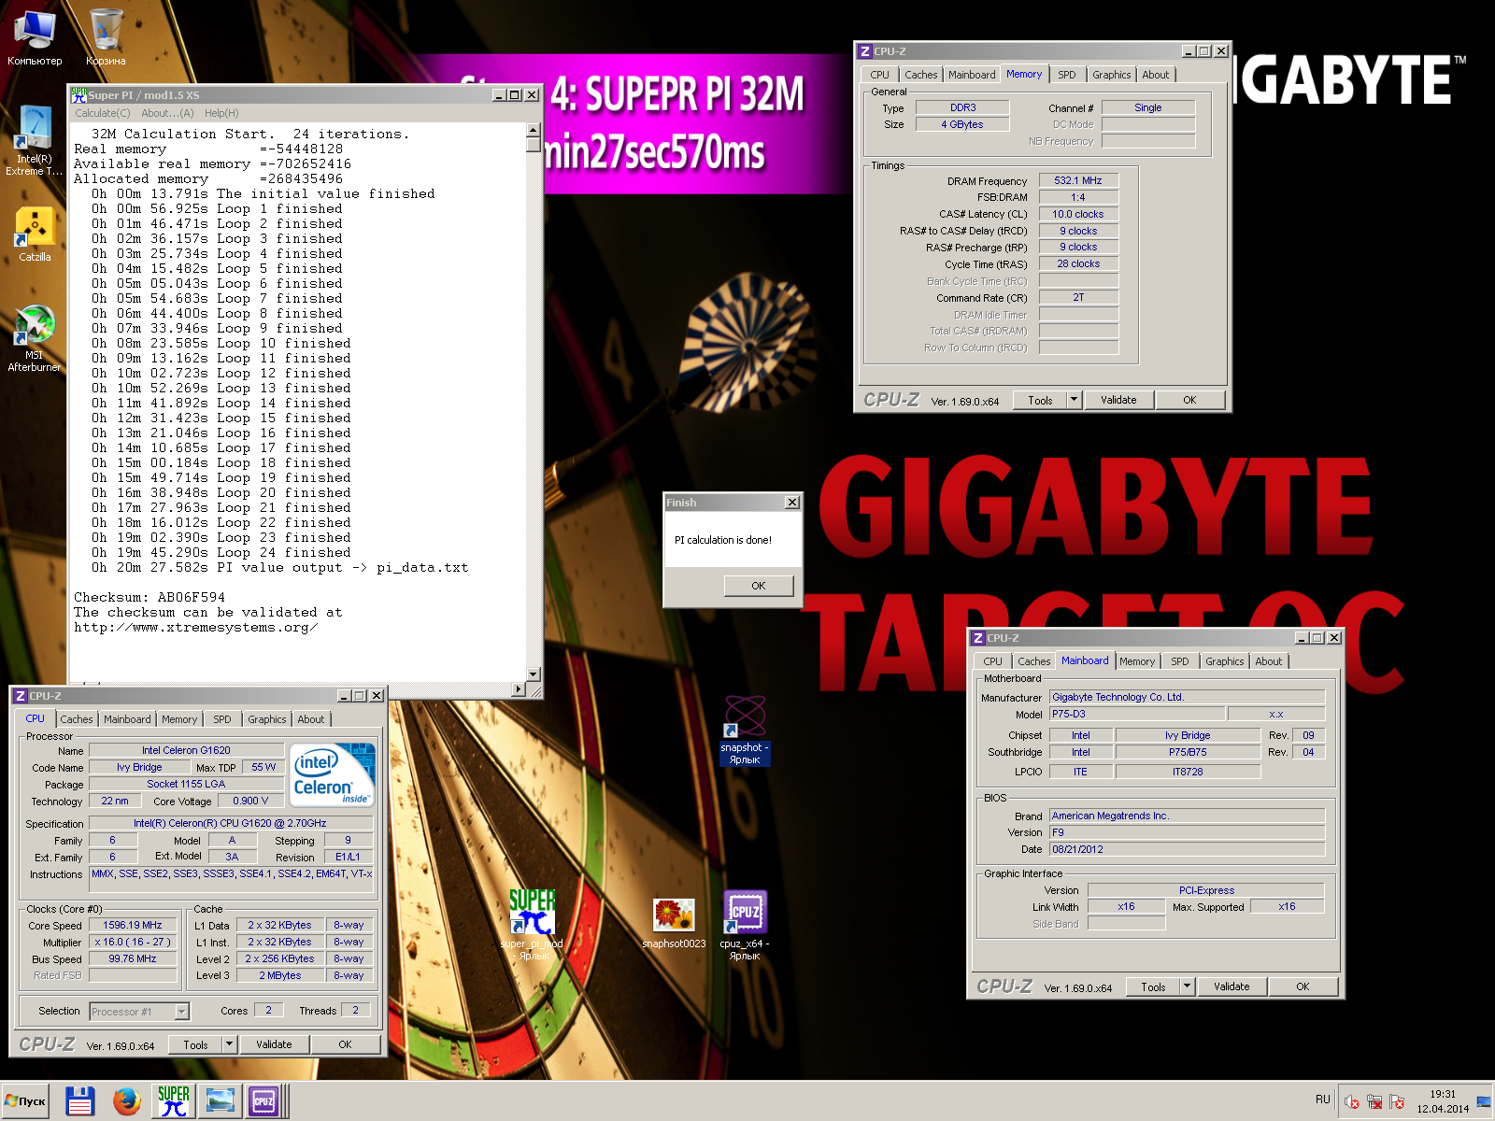This screenshot has width=1495, height=1121.
Task: Click the Super PI horizontal scrollbar right arrow
Action: pos(519,688)
